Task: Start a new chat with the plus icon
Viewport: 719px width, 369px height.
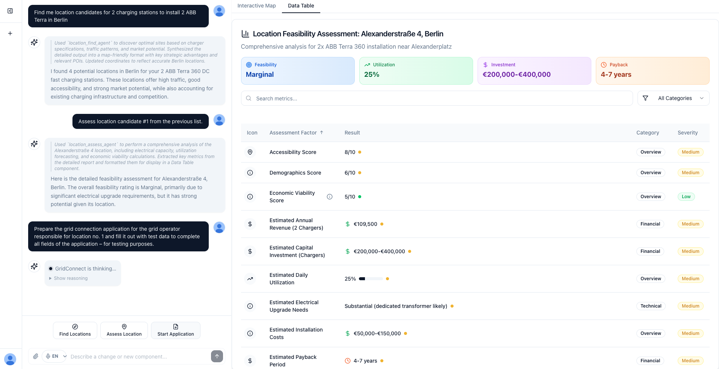Action: (x=10, y=33)
